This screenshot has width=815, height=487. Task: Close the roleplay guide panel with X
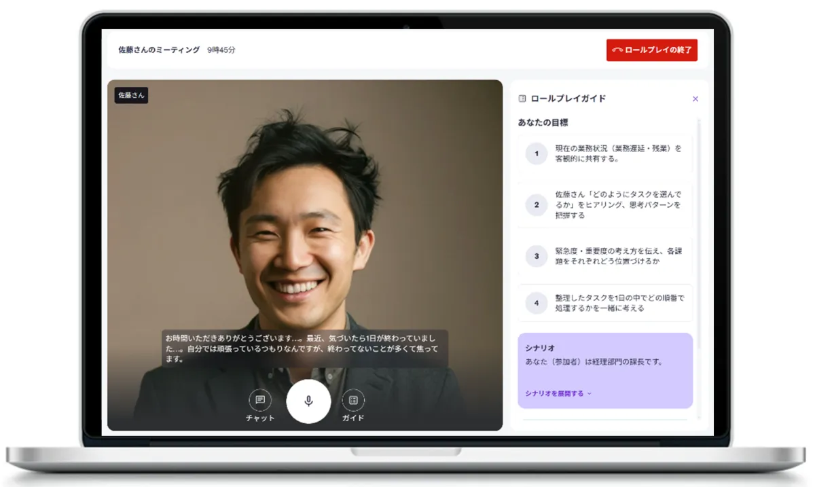pos(695,98)
